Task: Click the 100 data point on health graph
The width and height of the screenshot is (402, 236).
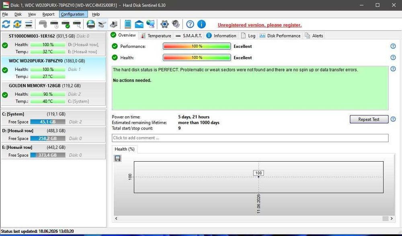Action: pyautogui.click(x=258, y=176)
